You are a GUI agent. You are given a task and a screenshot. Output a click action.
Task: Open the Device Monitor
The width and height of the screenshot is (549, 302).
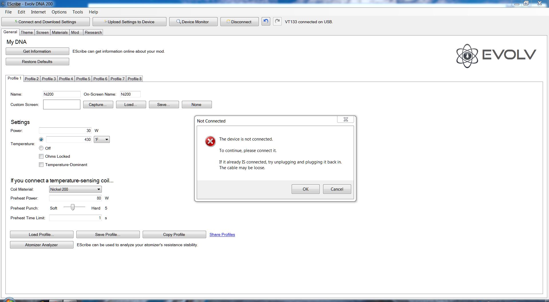[193, 22]
